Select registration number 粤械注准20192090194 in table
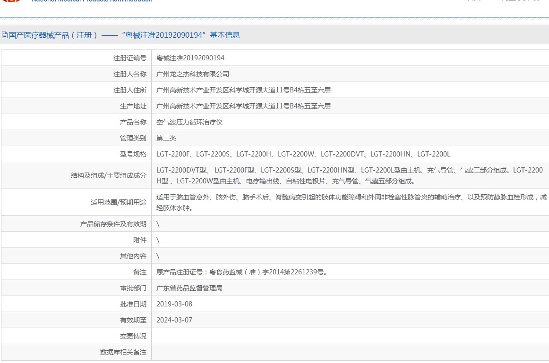 click(190, 58)
